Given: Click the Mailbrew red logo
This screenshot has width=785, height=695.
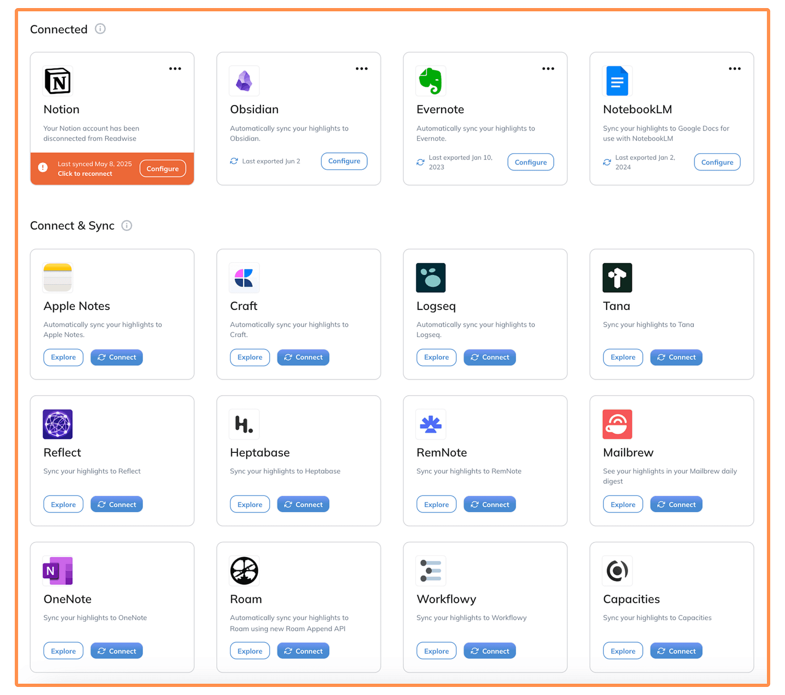Looking at the screenshot, I should pos(617,424).
